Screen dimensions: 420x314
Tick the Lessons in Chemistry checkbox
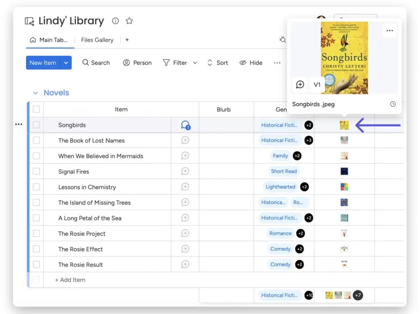pos(37,187)
